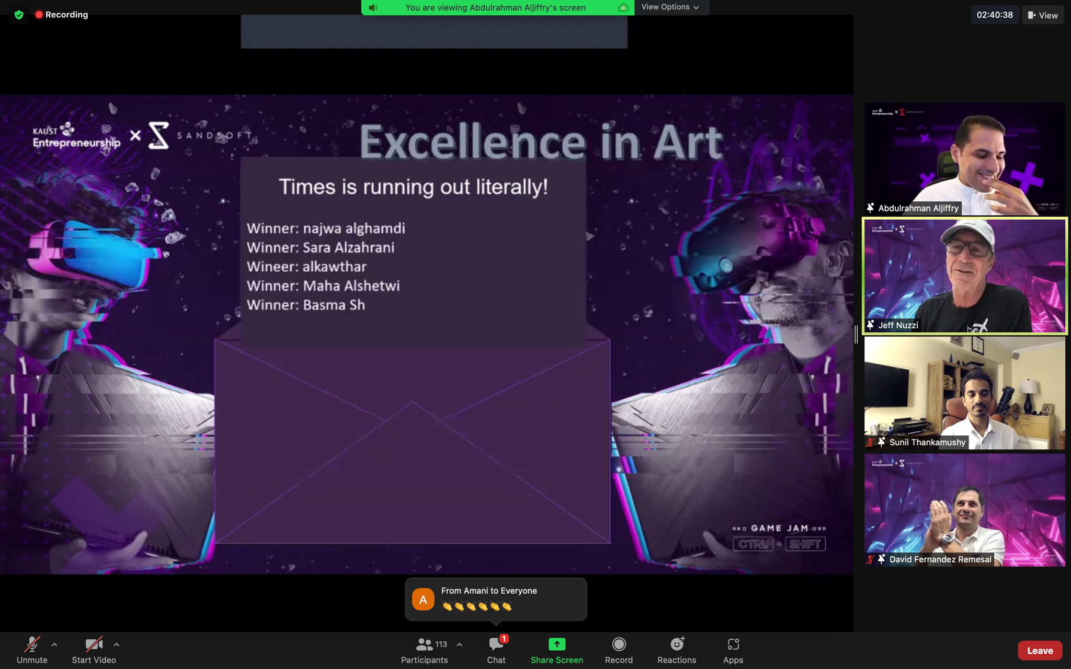Open the Apps panel
Image resolution: width=1071 pixels, height=669 pixels.
[x=733, y=650]
